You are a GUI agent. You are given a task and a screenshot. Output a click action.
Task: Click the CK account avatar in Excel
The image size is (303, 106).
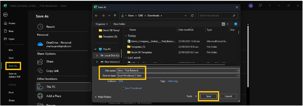pyautogui.click(x=251, y=6)
